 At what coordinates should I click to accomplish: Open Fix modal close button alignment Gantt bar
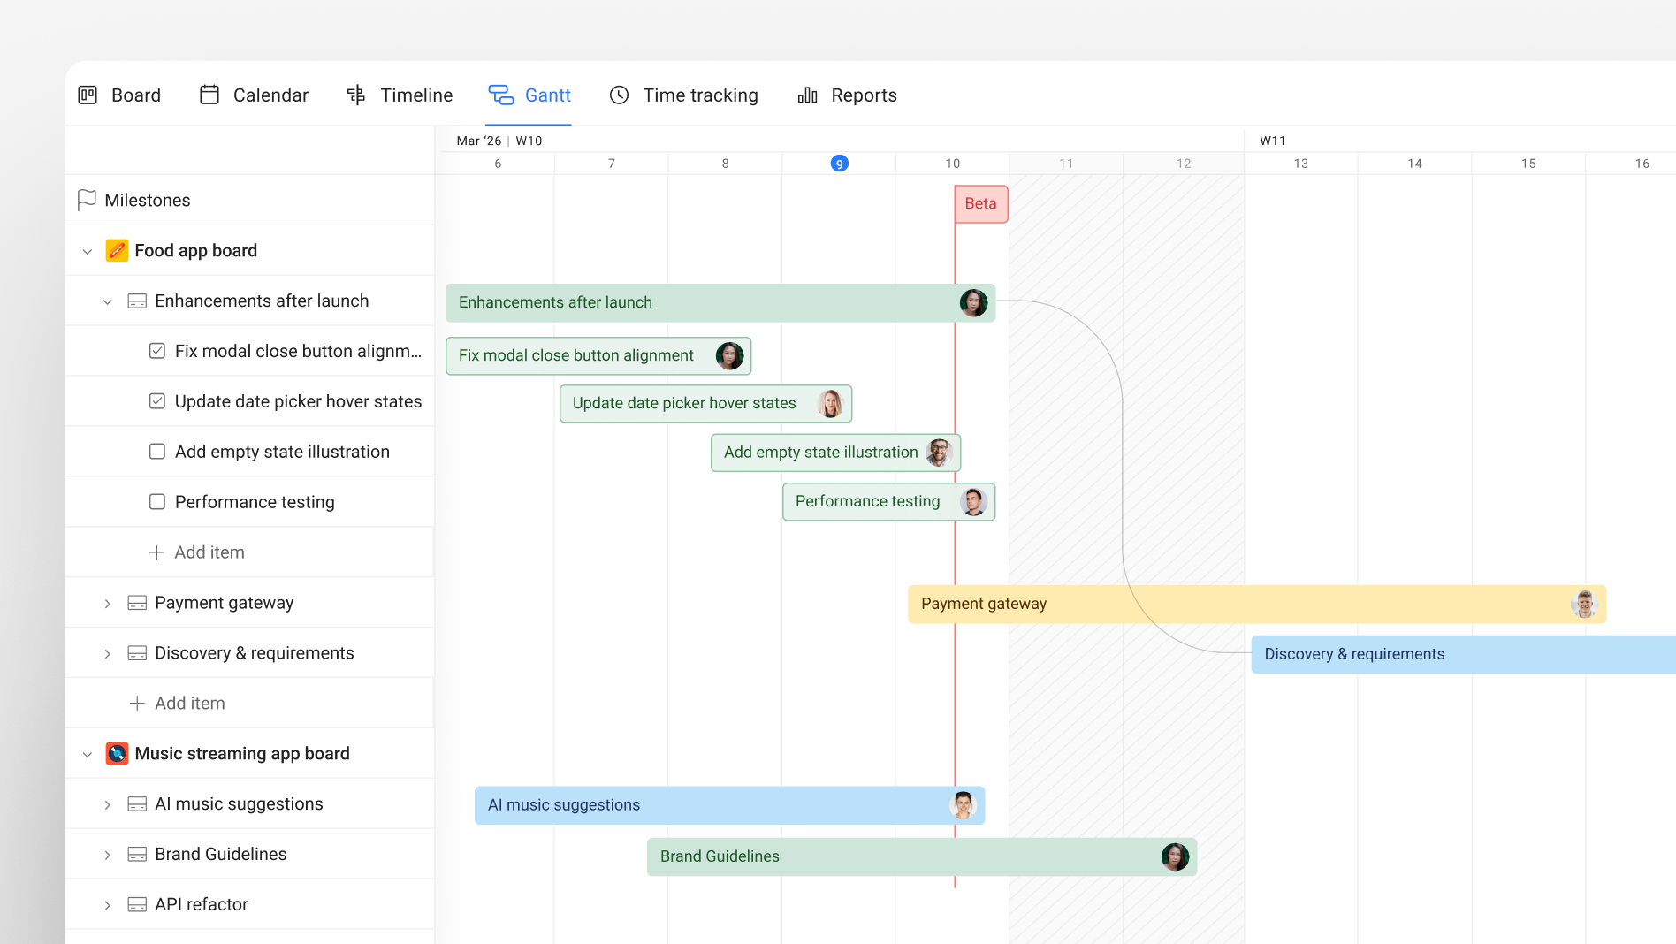[598, 356]
